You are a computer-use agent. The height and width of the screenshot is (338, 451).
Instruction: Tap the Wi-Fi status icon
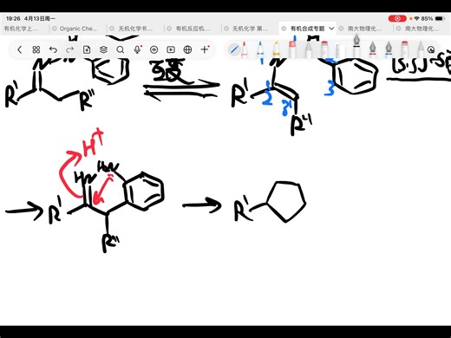coord(416,18)
